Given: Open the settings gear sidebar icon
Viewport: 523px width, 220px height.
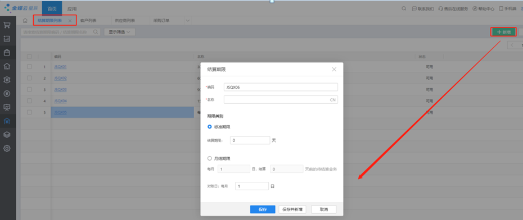Looking at the screenshot, I should (x=7, y=148).
